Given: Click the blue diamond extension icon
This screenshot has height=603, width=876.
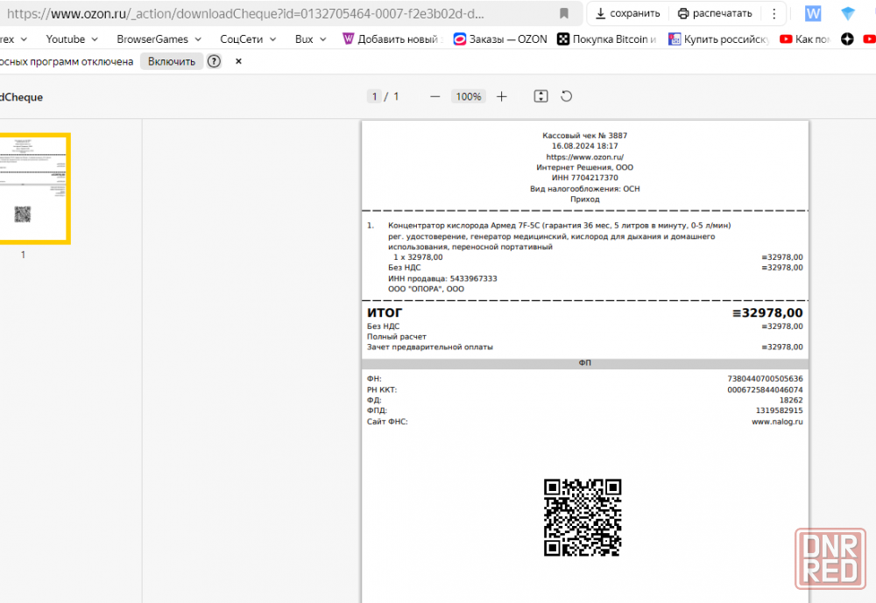Looking at the screenshot, I should pos(847,13).
